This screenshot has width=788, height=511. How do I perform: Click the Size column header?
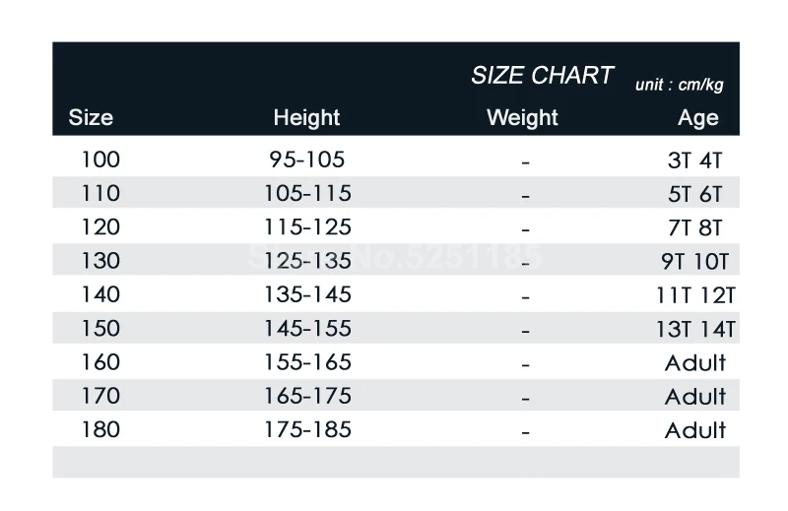coord(91,117)
